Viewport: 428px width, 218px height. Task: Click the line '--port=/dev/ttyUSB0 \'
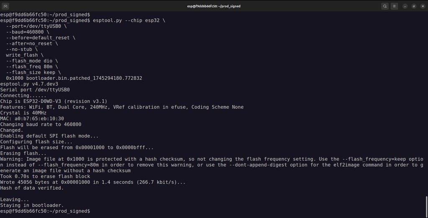[x=36, y=26]
